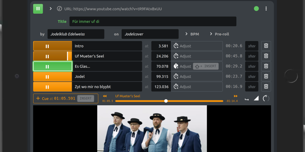Click 'Uf Mueter's Seel' label above seek bar

128,96
